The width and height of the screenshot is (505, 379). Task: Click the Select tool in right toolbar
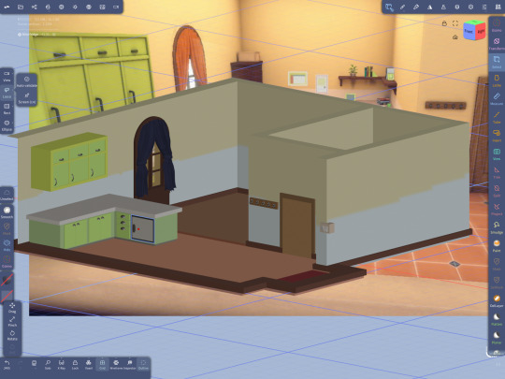pos(497,62)
